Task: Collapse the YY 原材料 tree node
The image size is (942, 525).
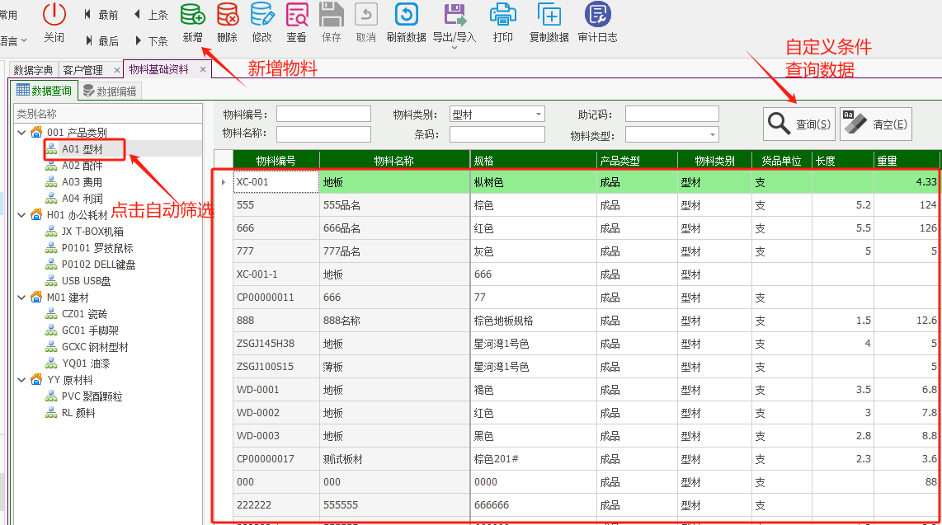Action: click(21, 380)
